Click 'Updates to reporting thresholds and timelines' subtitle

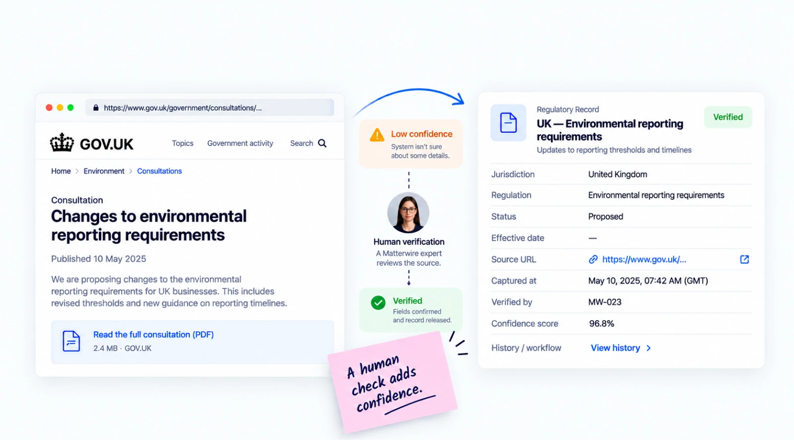(614, 150)
